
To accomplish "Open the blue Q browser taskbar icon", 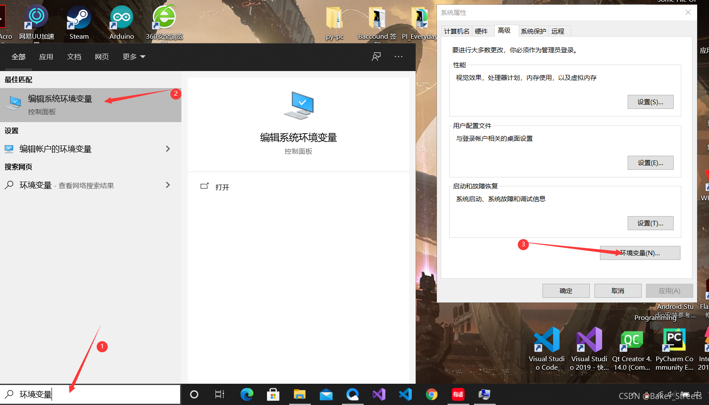I will tap(353, 394).
